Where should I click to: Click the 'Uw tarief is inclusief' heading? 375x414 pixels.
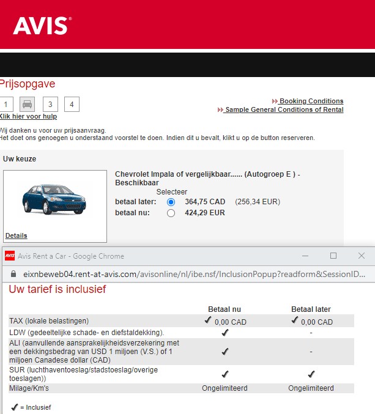(58, 289)
